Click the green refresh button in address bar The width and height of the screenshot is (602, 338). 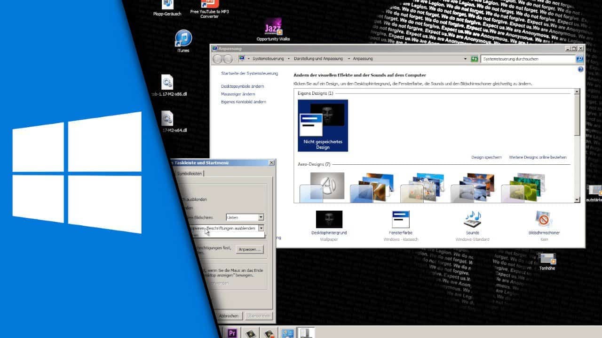pos(475,59)
